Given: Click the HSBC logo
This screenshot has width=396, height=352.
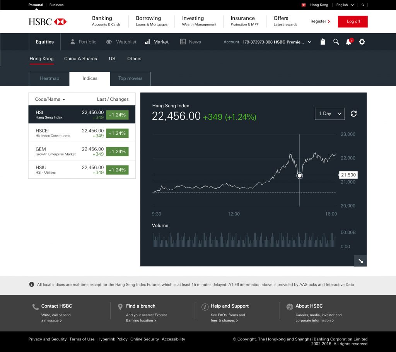Looking at the screenshot, I should pos(48,22).
